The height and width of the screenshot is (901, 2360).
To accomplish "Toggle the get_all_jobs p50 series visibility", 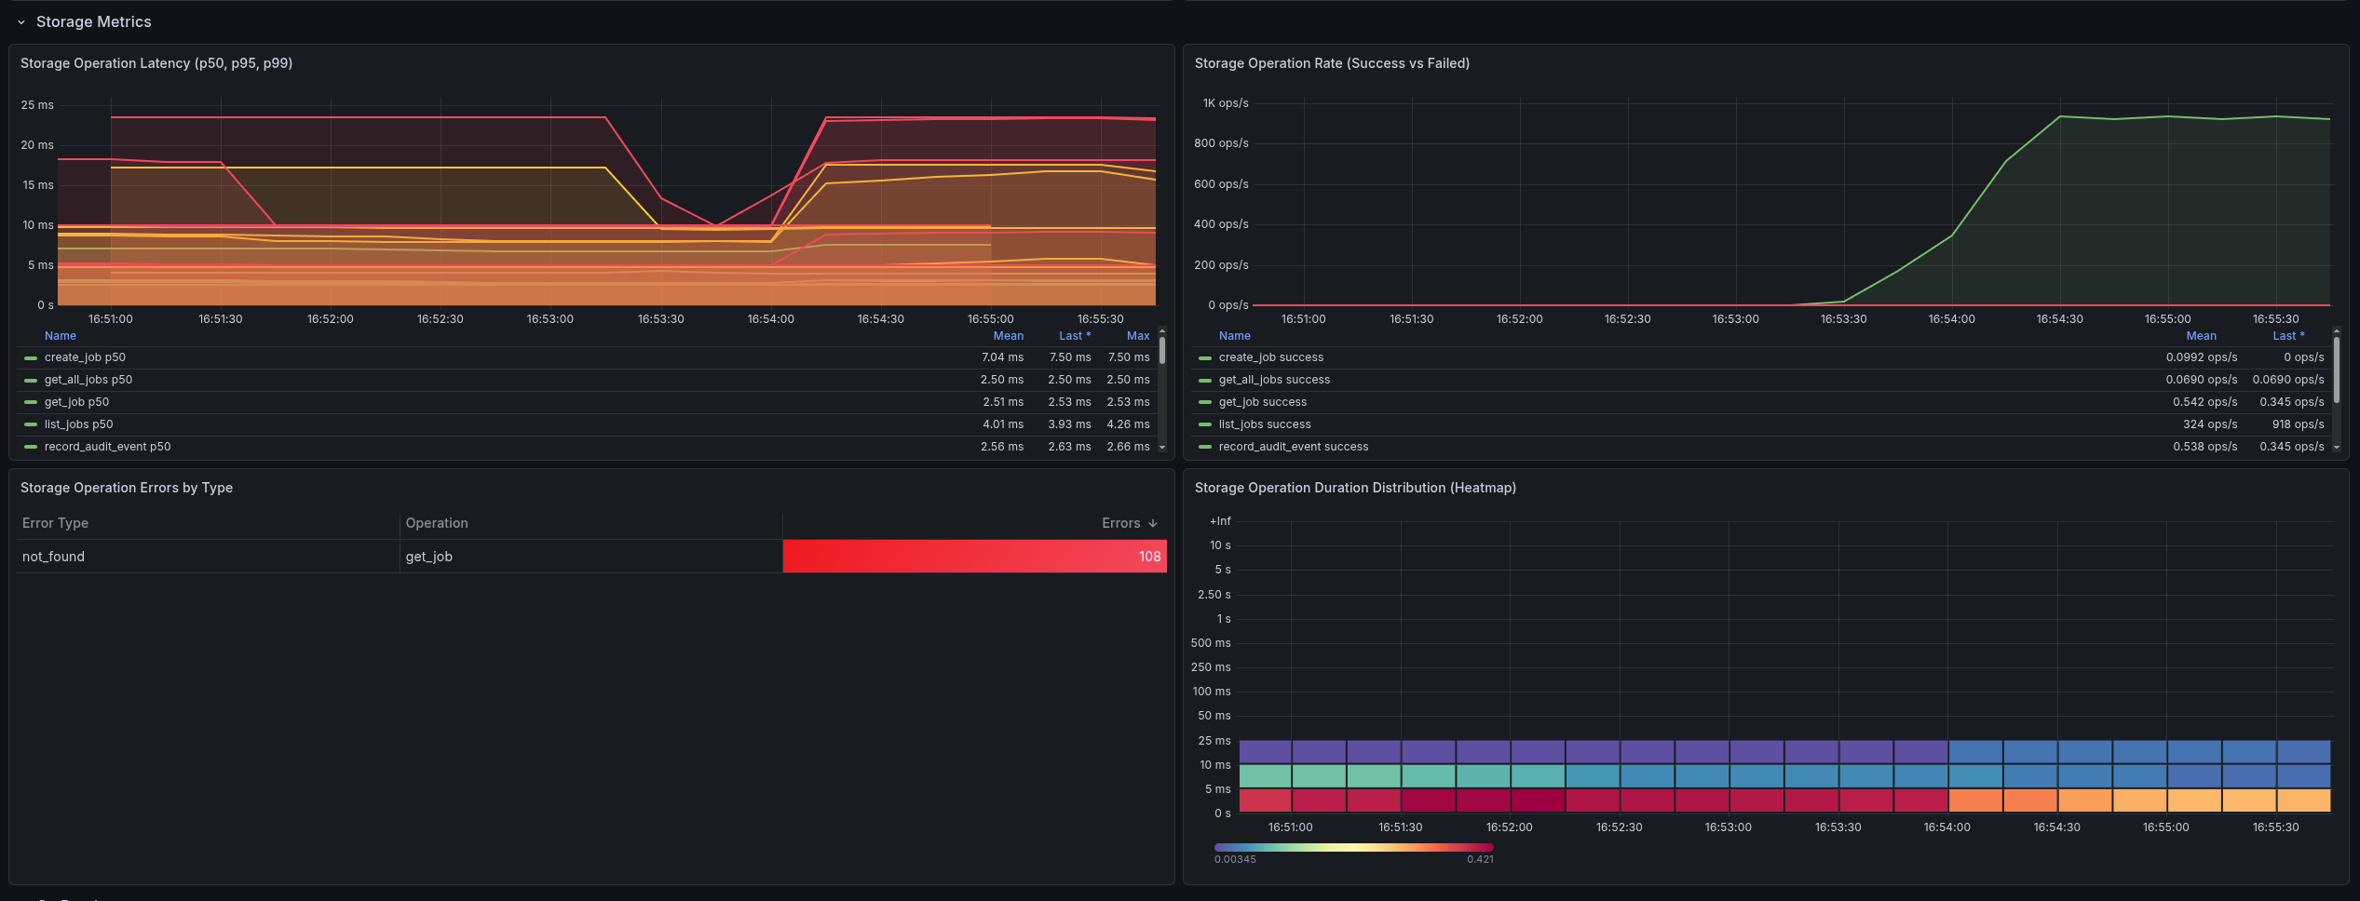I will (88, 380).
